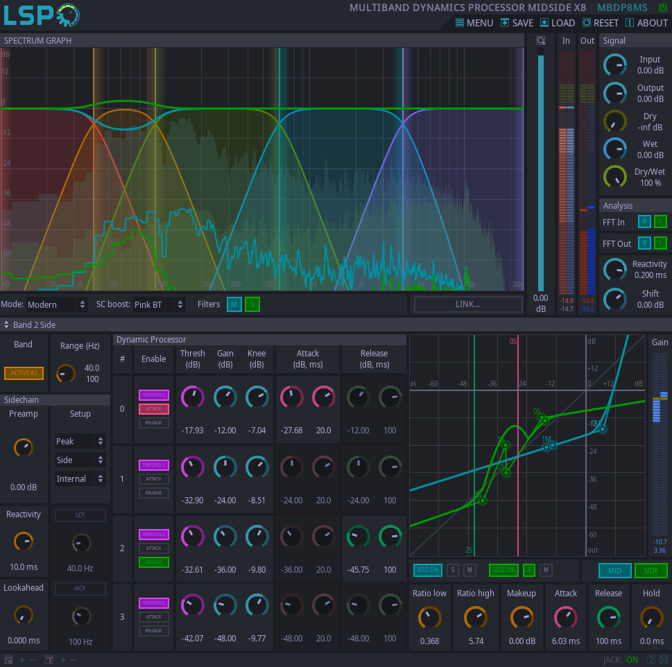Click the spectrum graph zoom magnifier icon
This screenshot has height=667, width=672.
pyautogui.click(x=541, y=41)
